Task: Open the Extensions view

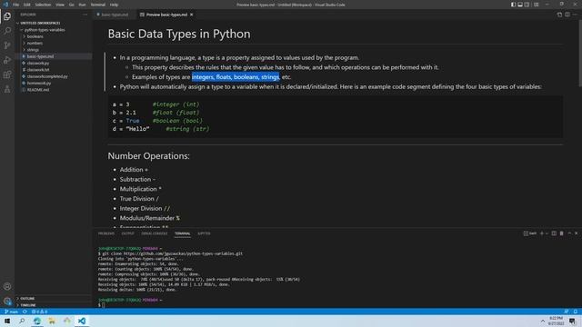Action: coord(7,74)
